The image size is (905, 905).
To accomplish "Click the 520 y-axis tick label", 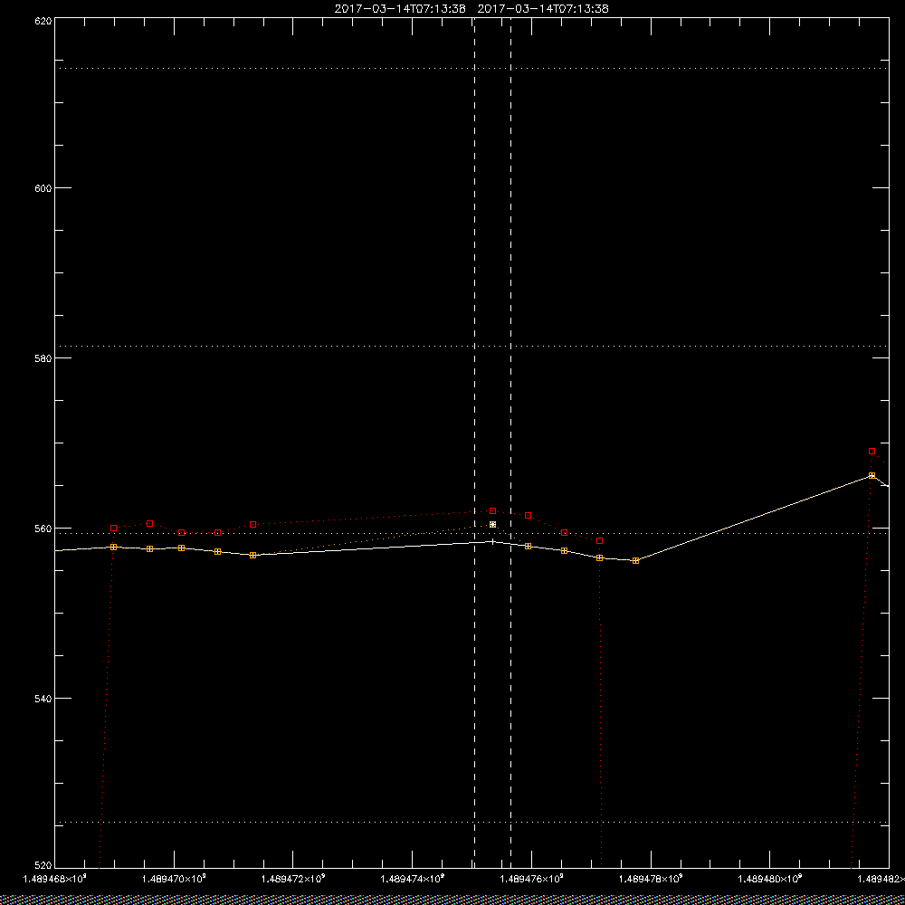I will click(43, 865).
